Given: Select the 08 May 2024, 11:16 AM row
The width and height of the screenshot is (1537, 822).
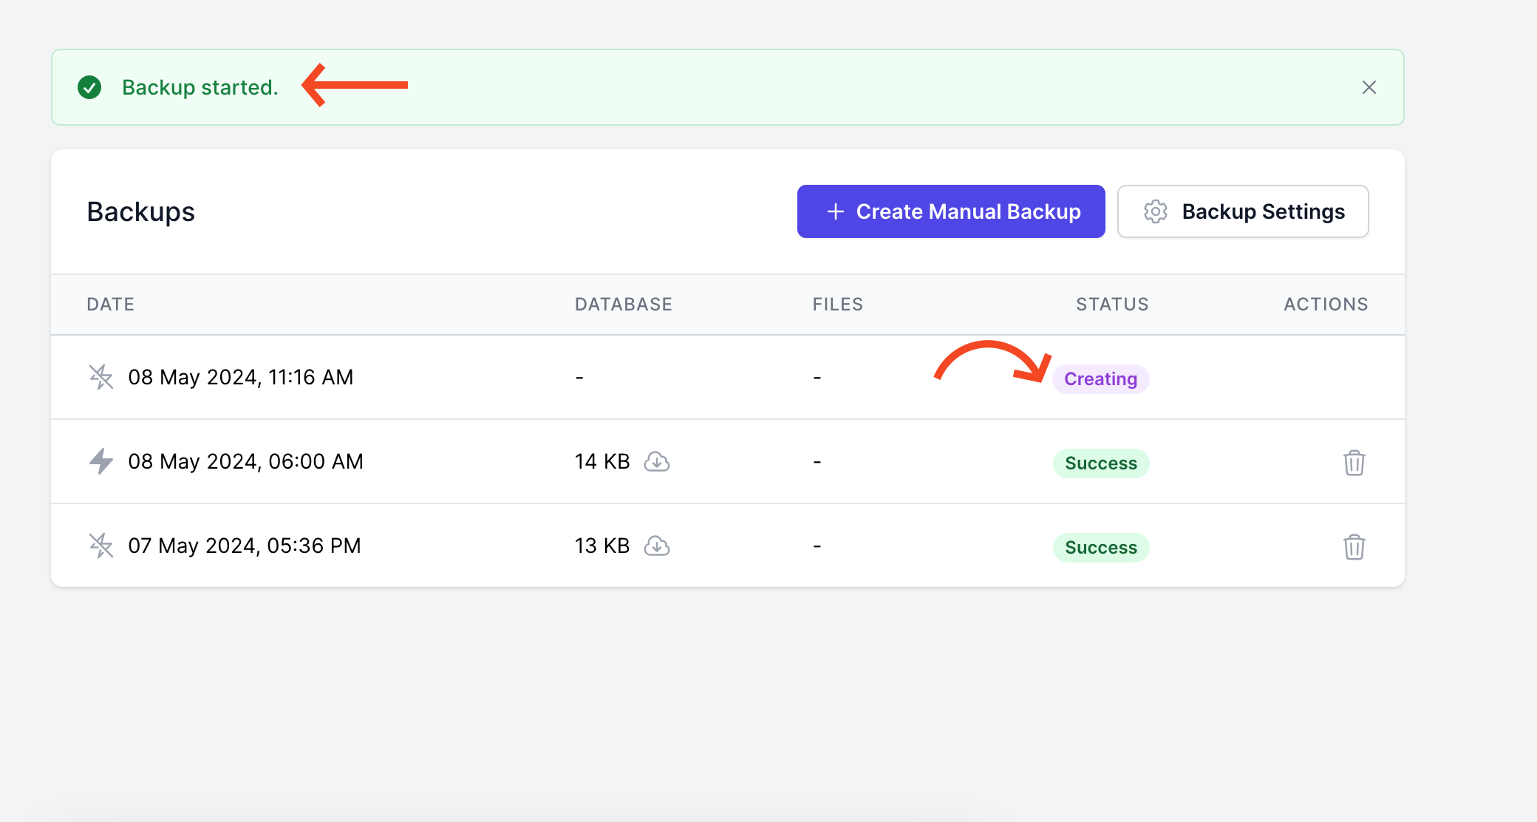Looking at the screenshot, I should click(x=728, y=378).
